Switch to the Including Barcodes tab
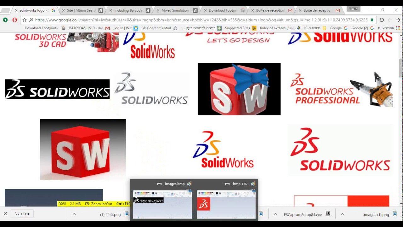The width and height of the screenshot is (403, 227). click(129, 10)
